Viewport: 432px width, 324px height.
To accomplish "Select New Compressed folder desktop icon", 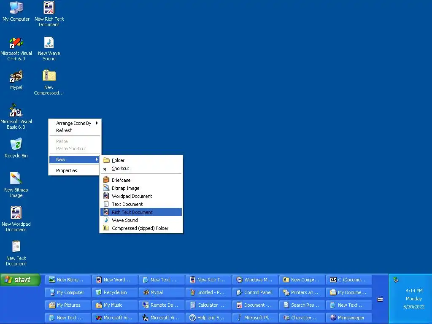I will 49,82.
